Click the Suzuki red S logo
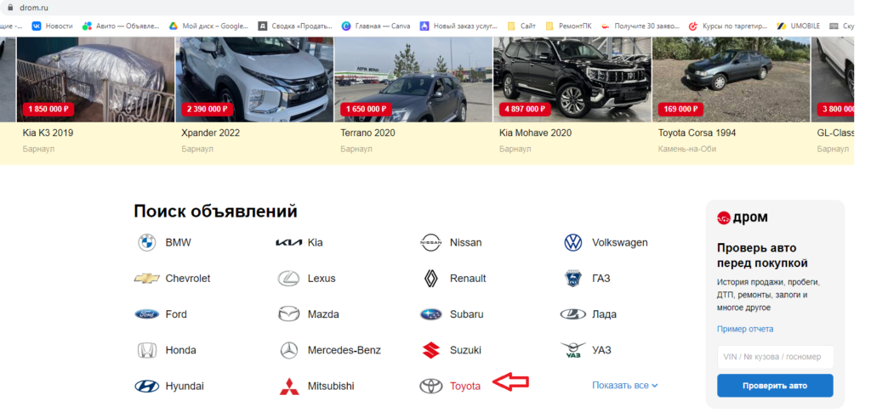 (x=431, y=350)
